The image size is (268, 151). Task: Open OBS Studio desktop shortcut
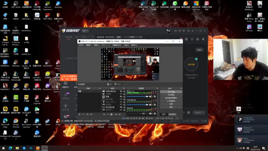click(16, 5)
